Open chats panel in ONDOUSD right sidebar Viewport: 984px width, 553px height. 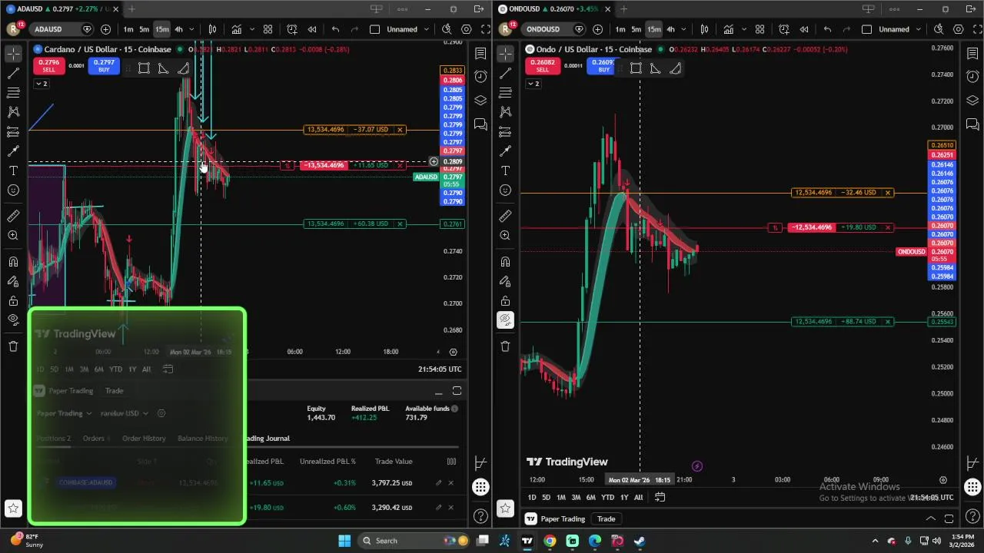tap(972, 124)
